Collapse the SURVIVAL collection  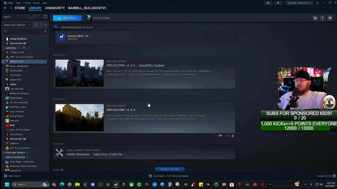tap(4, 48)
